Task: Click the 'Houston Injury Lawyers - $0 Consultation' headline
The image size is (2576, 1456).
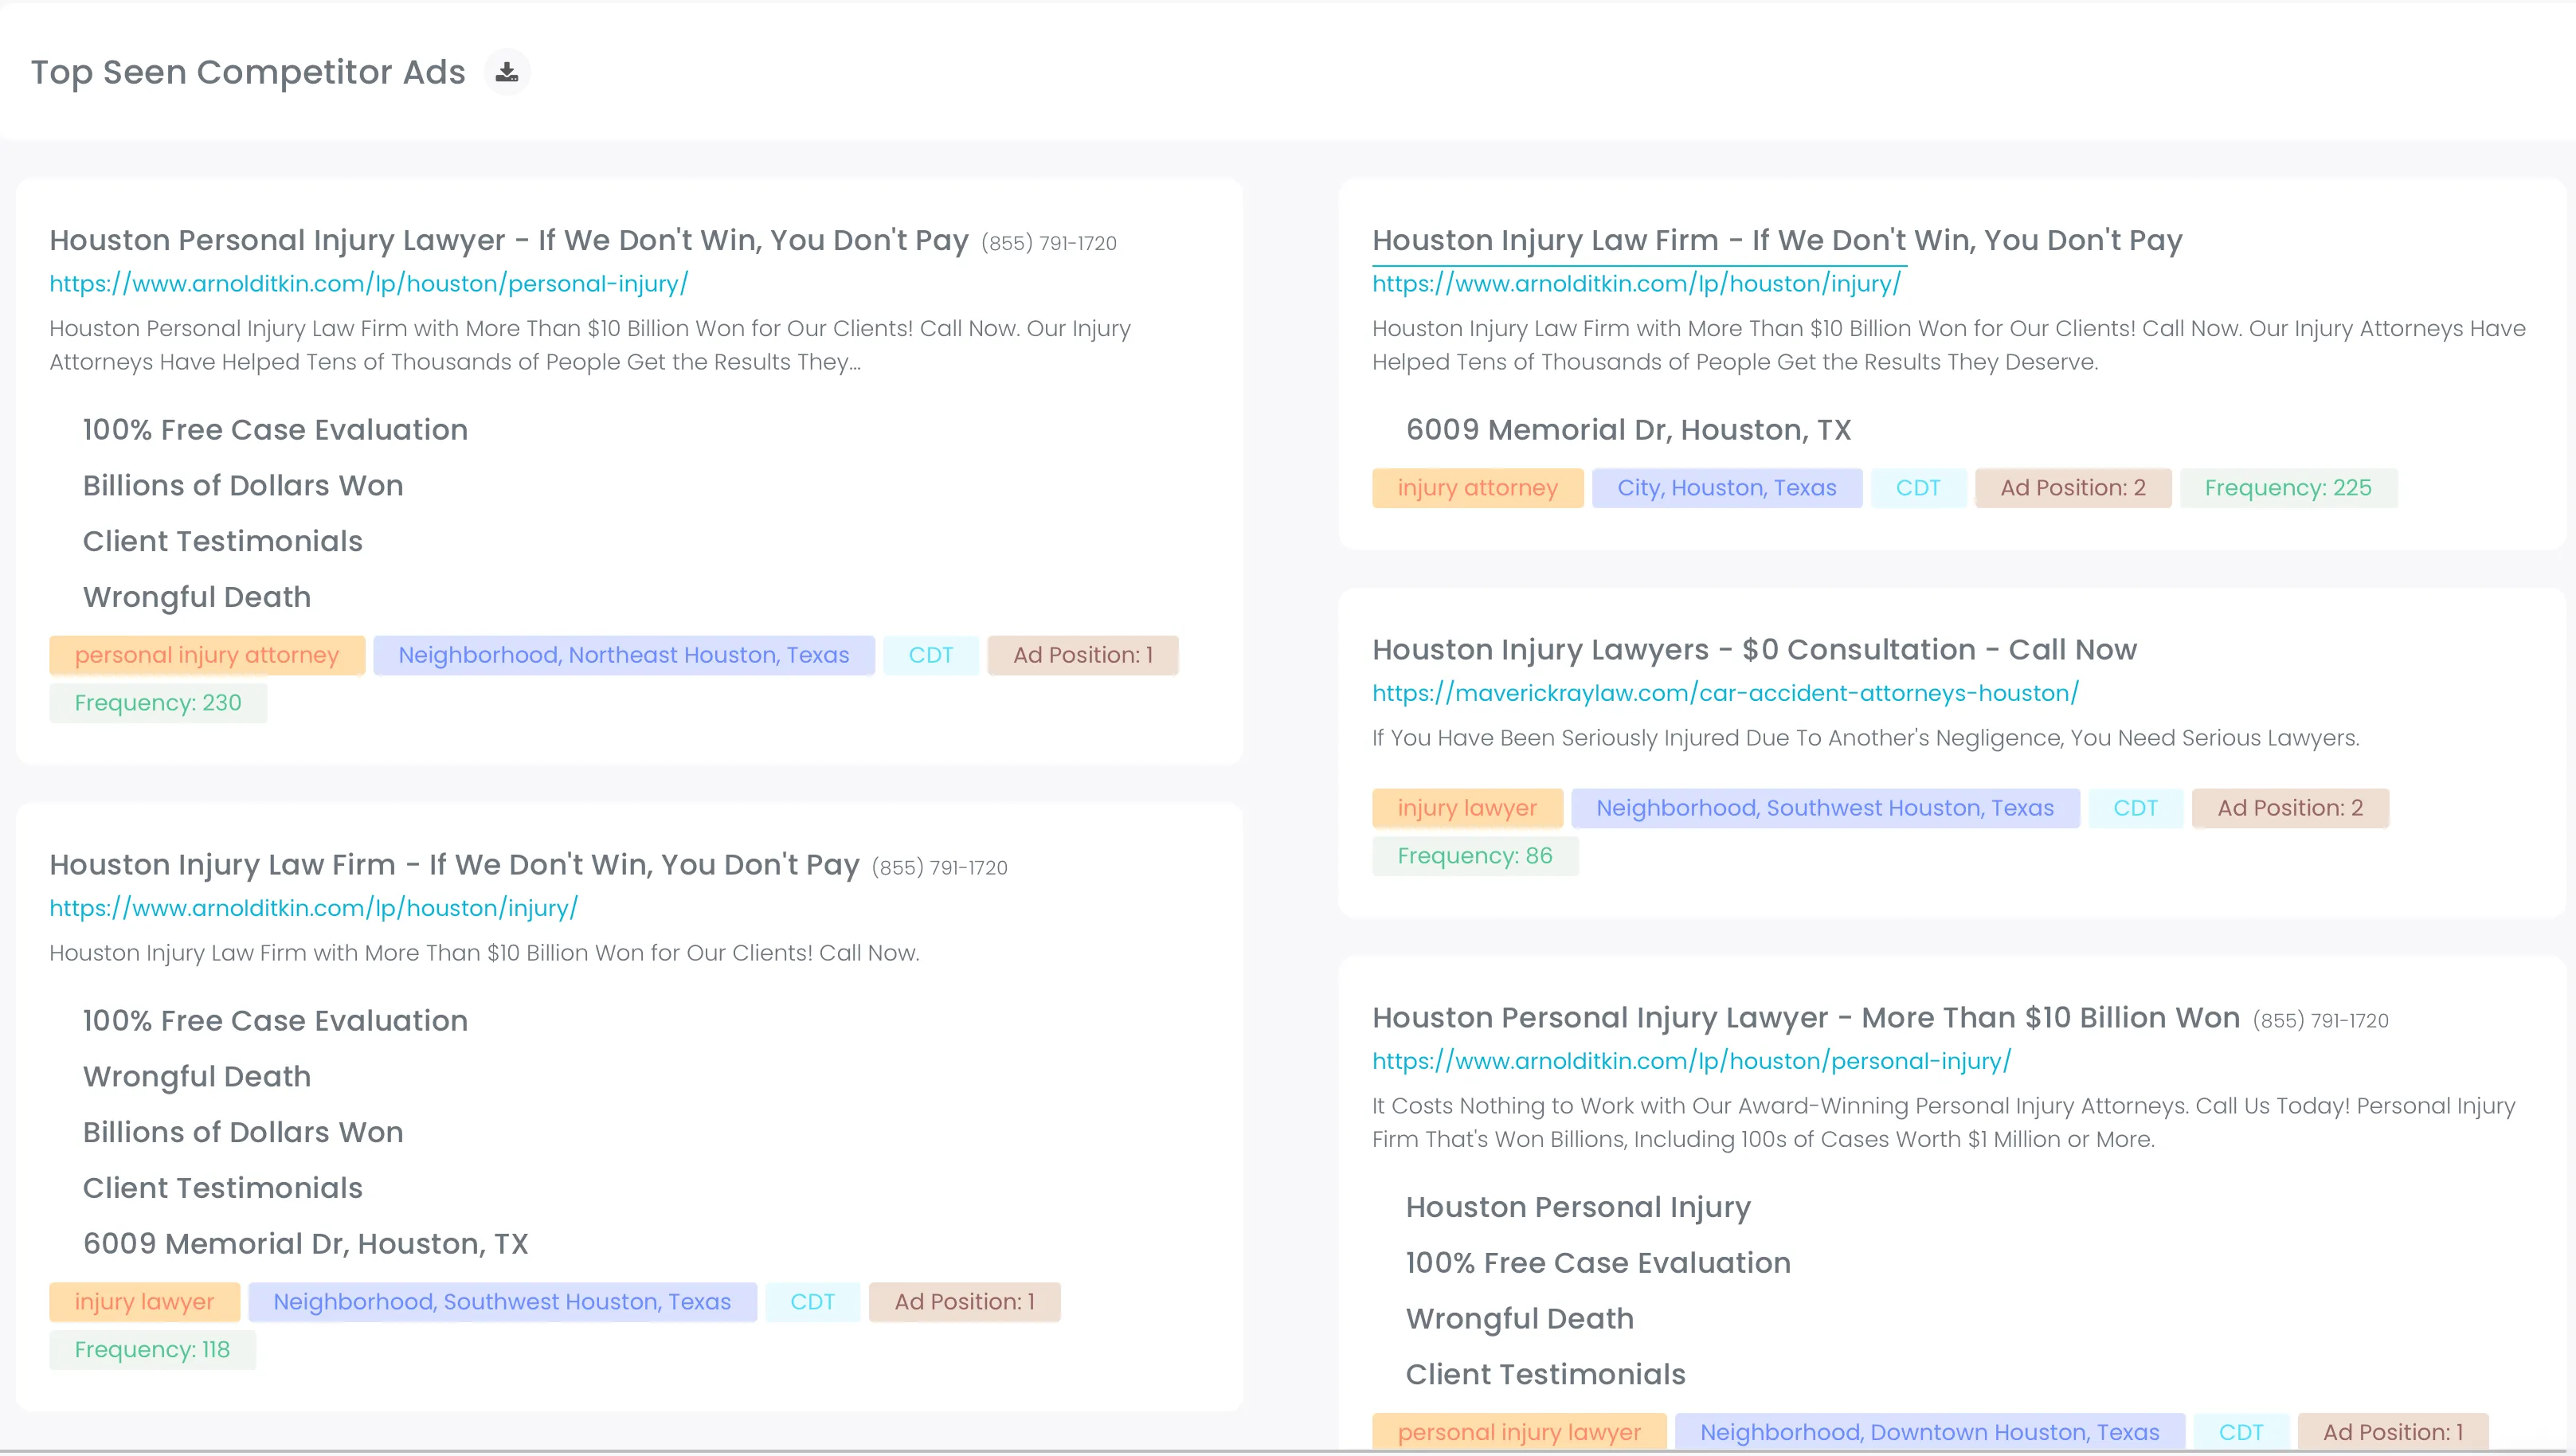Action: (x=1754, y=650)
